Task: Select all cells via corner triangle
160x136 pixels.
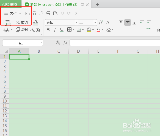Action: point(6,51)
